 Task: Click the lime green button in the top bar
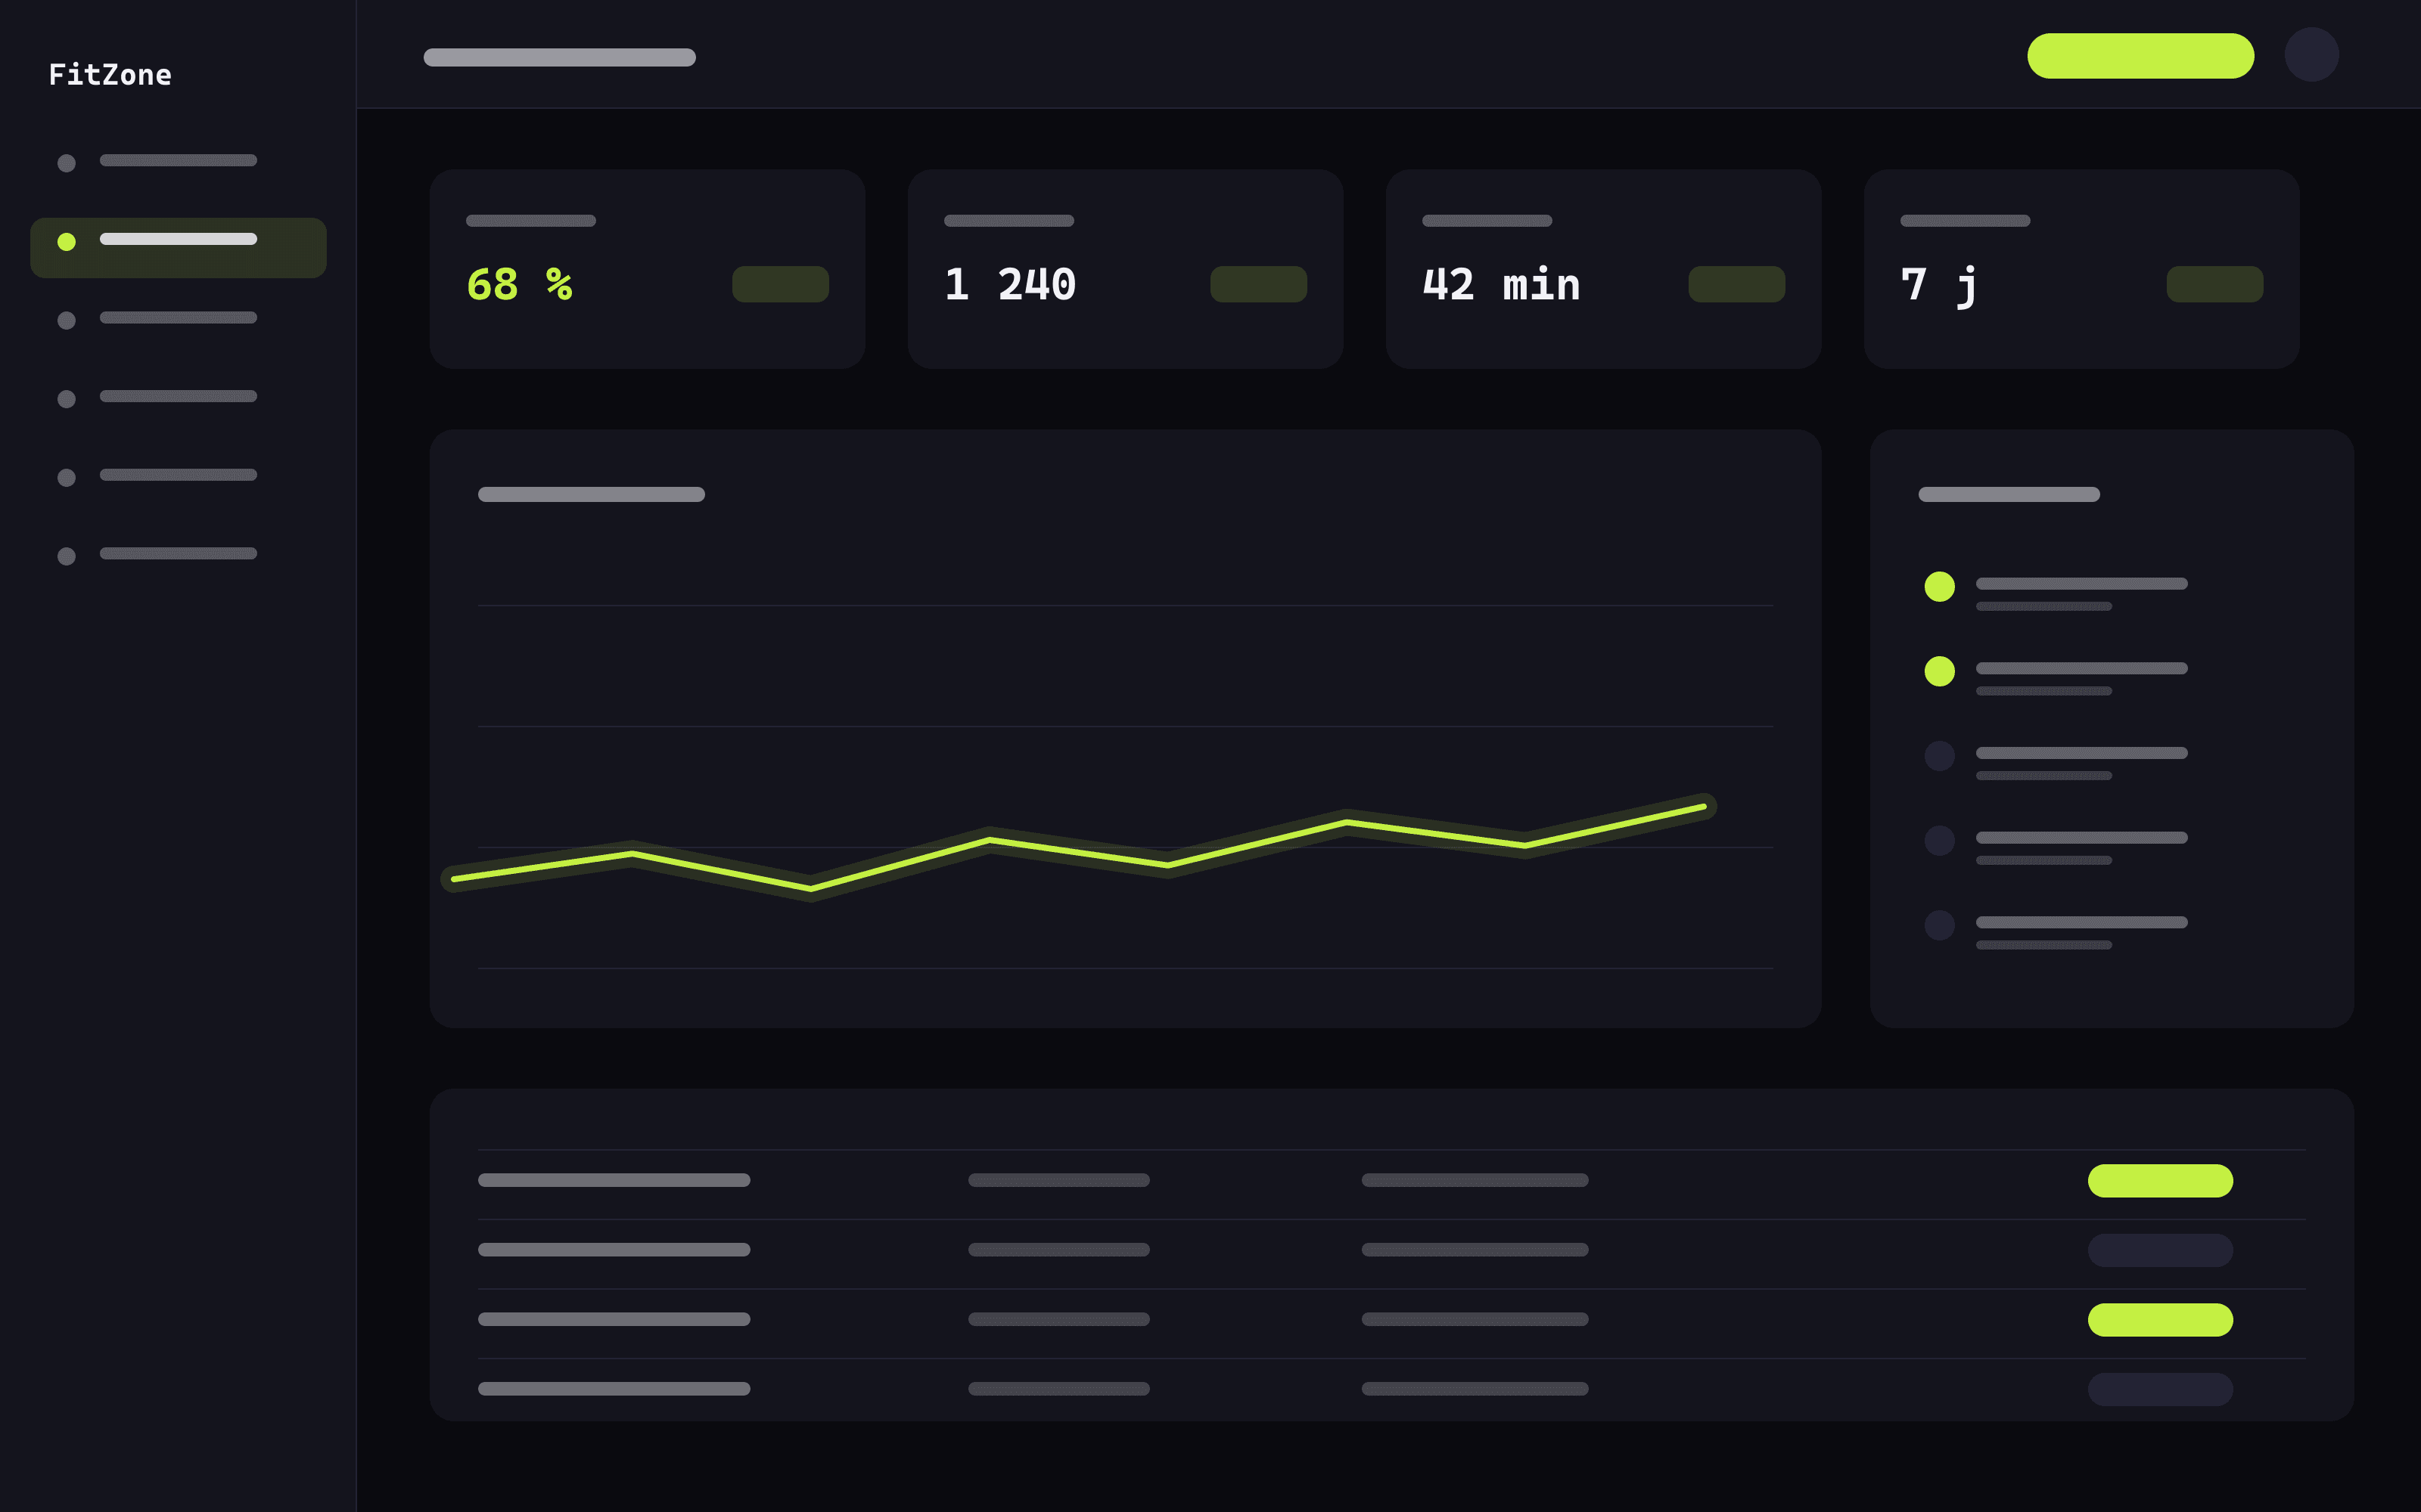click(x=2140, y=55)
